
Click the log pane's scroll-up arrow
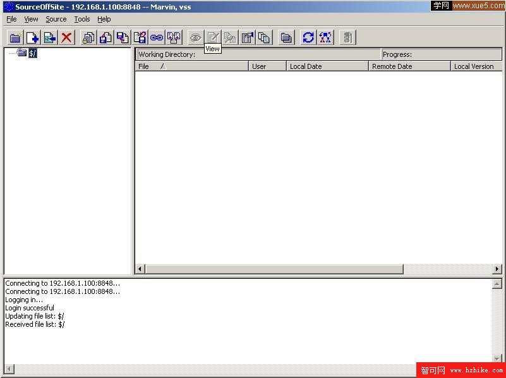(x=497, y=284)
